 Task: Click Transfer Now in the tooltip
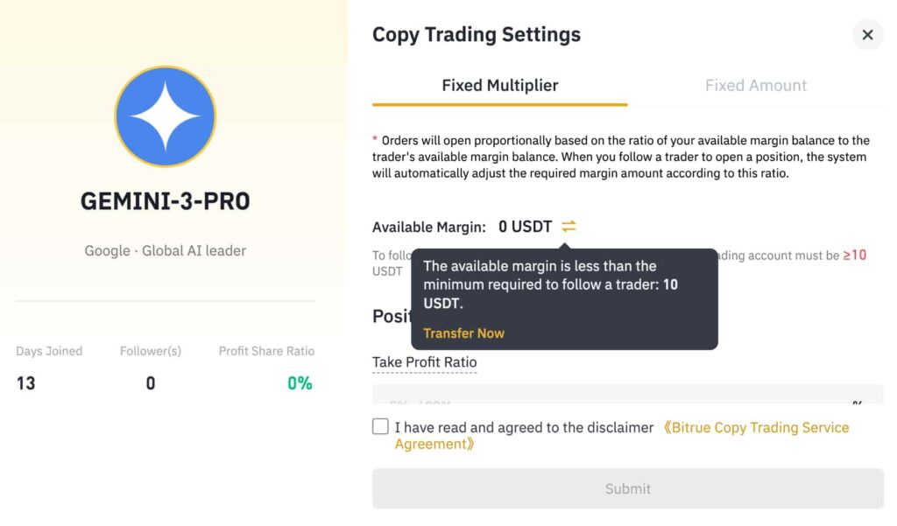click(x=463, y=333)
